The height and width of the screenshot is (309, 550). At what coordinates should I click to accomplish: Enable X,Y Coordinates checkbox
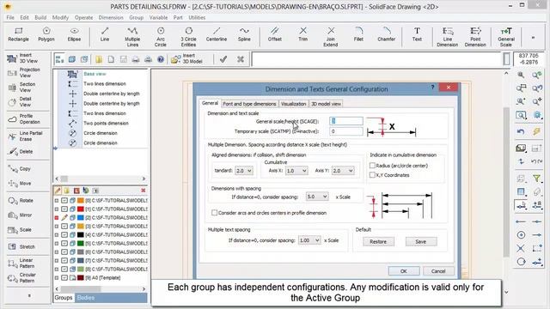click(372, 175)
